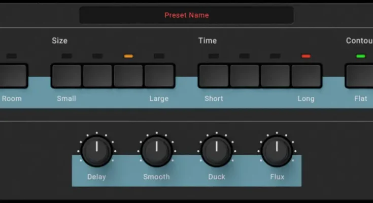Select the Flat contour button
Image resolution: width=373 pixels, height=203 pixels.
pyautogui.click(x=359, y=76)
